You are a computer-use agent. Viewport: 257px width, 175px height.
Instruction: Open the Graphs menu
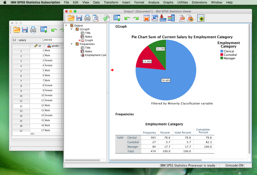168,2
